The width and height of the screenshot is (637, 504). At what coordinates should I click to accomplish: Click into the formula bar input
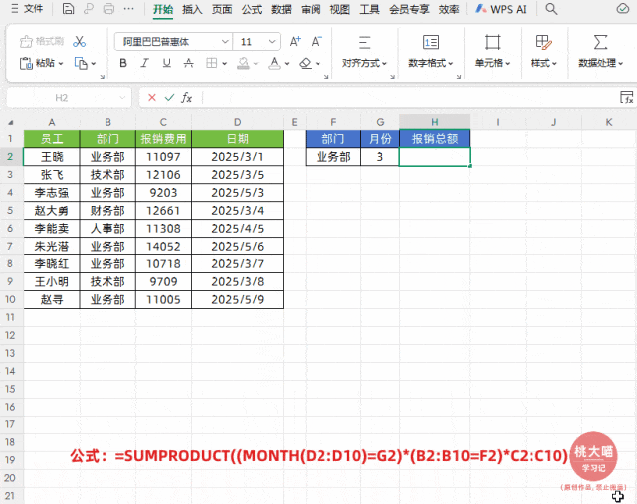click(x=408, y=98)
